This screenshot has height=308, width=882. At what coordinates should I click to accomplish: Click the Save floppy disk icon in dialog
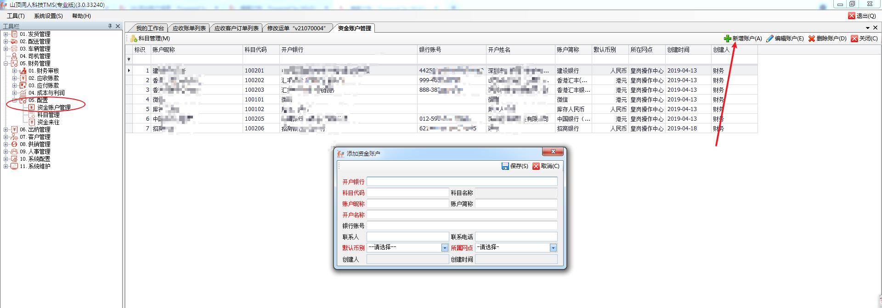pyautogui.click(x=505, y=166)
